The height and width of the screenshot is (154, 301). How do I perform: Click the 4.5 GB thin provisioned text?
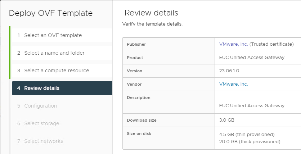(247, 135)
